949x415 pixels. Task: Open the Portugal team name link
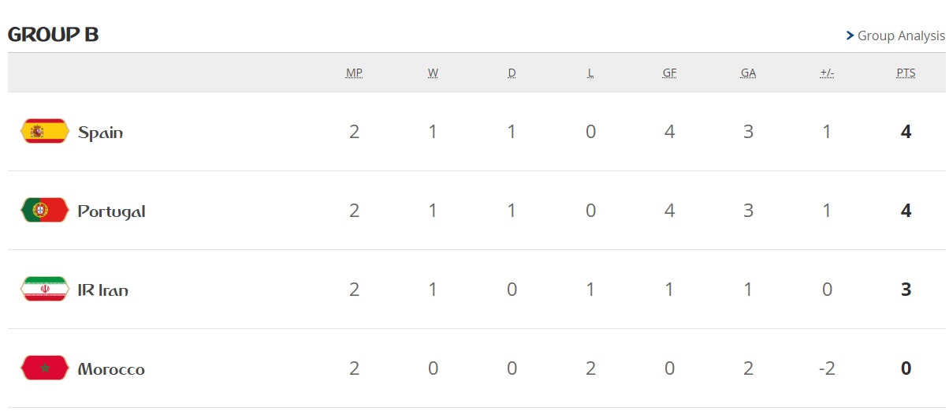point(111,211)
